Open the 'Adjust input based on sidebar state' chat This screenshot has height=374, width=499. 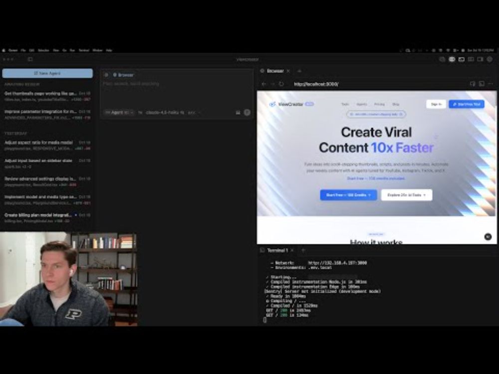[47, 164]
